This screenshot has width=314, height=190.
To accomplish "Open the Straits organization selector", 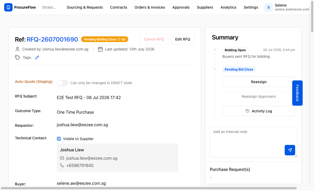I will [x=49, y=7].
